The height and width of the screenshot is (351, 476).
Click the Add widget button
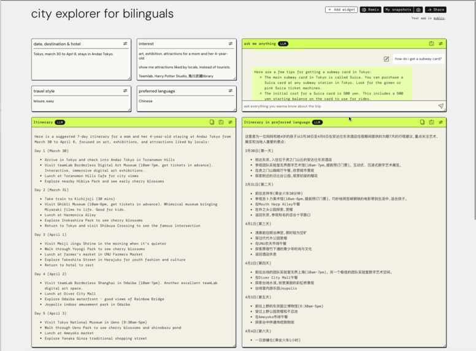[341, 10]
